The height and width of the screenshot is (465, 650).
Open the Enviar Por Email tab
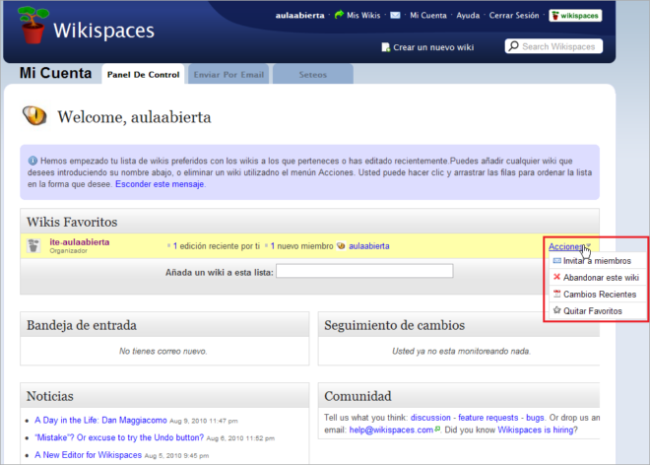[x=228, y=75]
